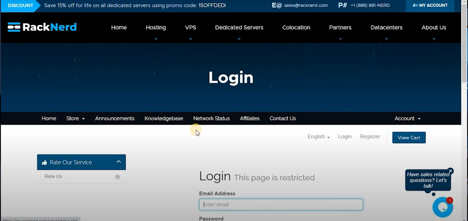The width and height of the screenshot is (468, 221).
Task: Open the live chat bubble icon
Action: click(443, 207)
